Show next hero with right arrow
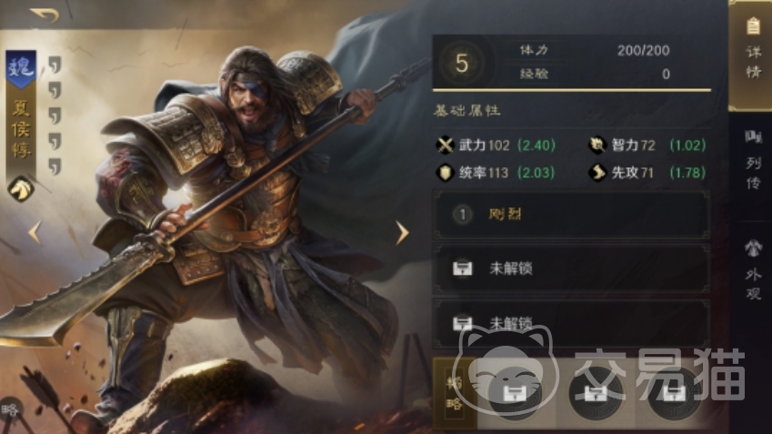 pyautogui.click(x=402, y=233)
